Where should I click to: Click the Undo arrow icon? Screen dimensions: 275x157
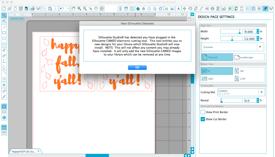[x=62, y=8]
